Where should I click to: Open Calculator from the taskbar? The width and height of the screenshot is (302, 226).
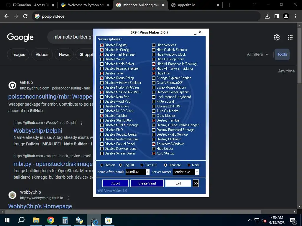pos(65,220)
